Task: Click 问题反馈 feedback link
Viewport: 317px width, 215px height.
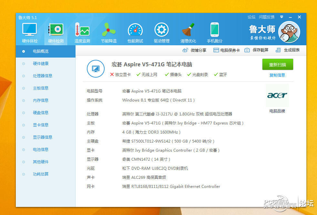Action: click(x=267, y=17)
